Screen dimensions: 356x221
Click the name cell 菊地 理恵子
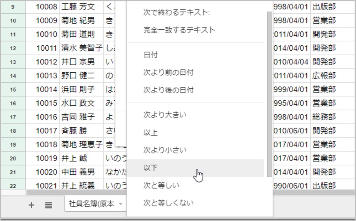81,145
